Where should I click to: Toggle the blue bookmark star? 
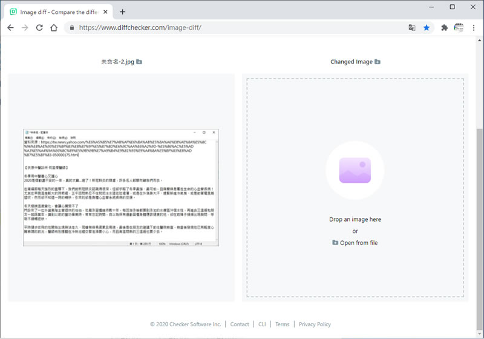(427, 28)
